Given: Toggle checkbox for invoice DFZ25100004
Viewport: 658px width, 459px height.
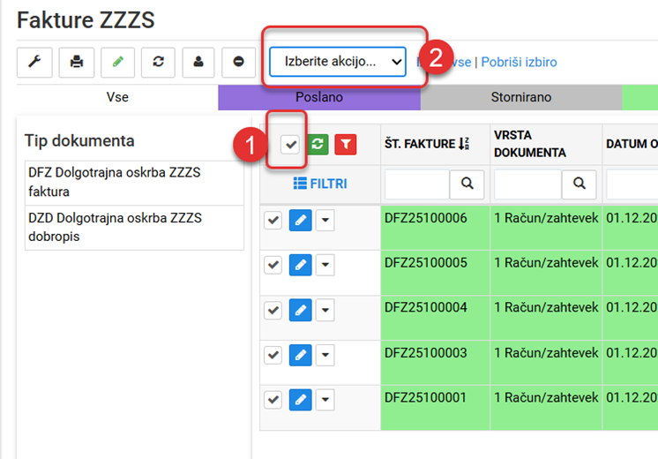Looking at the screenshot, I should point(273,311).
